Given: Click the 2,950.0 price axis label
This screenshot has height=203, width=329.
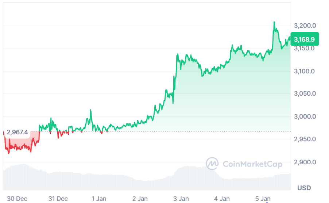Looking at the screenshot, I should click(x=305, y=139).
